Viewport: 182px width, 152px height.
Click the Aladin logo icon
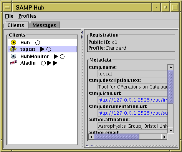pos(13,63)
